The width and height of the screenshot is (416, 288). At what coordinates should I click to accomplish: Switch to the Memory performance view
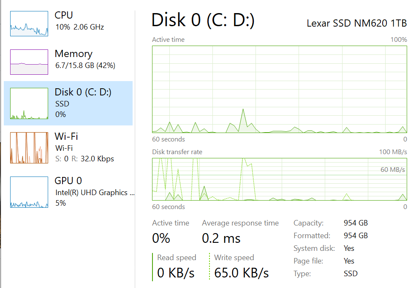click(73, 54)
